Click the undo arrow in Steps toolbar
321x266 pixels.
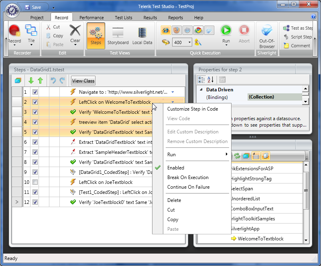pos(53,81)
